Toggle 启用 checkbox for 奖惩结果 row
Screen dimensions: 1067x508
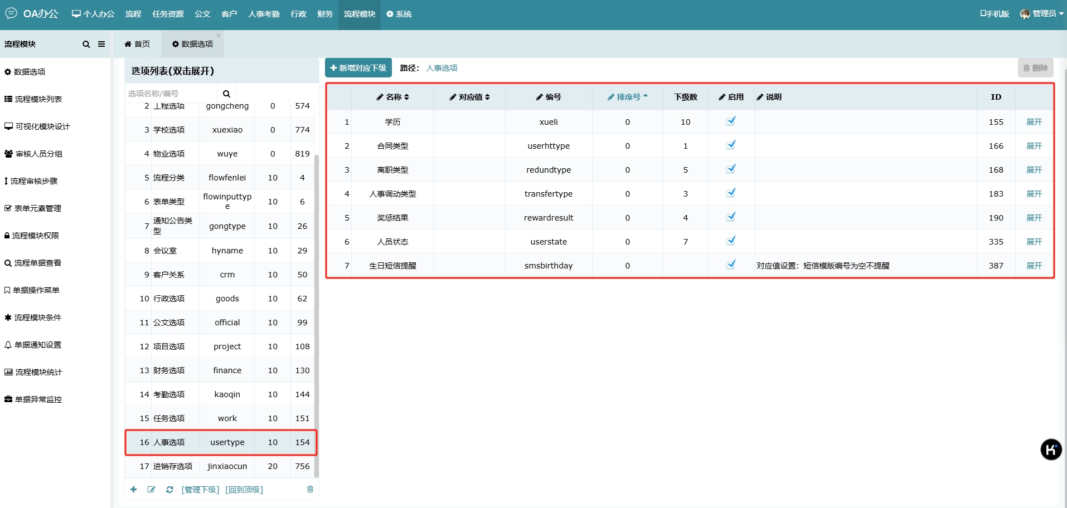(731, 217)
